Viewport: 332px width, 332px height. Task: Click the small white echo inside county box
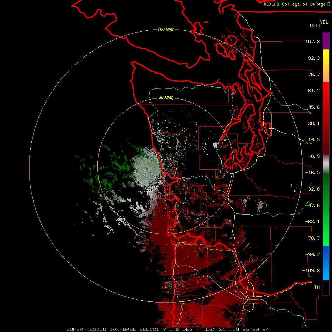(x=215, y=145)
